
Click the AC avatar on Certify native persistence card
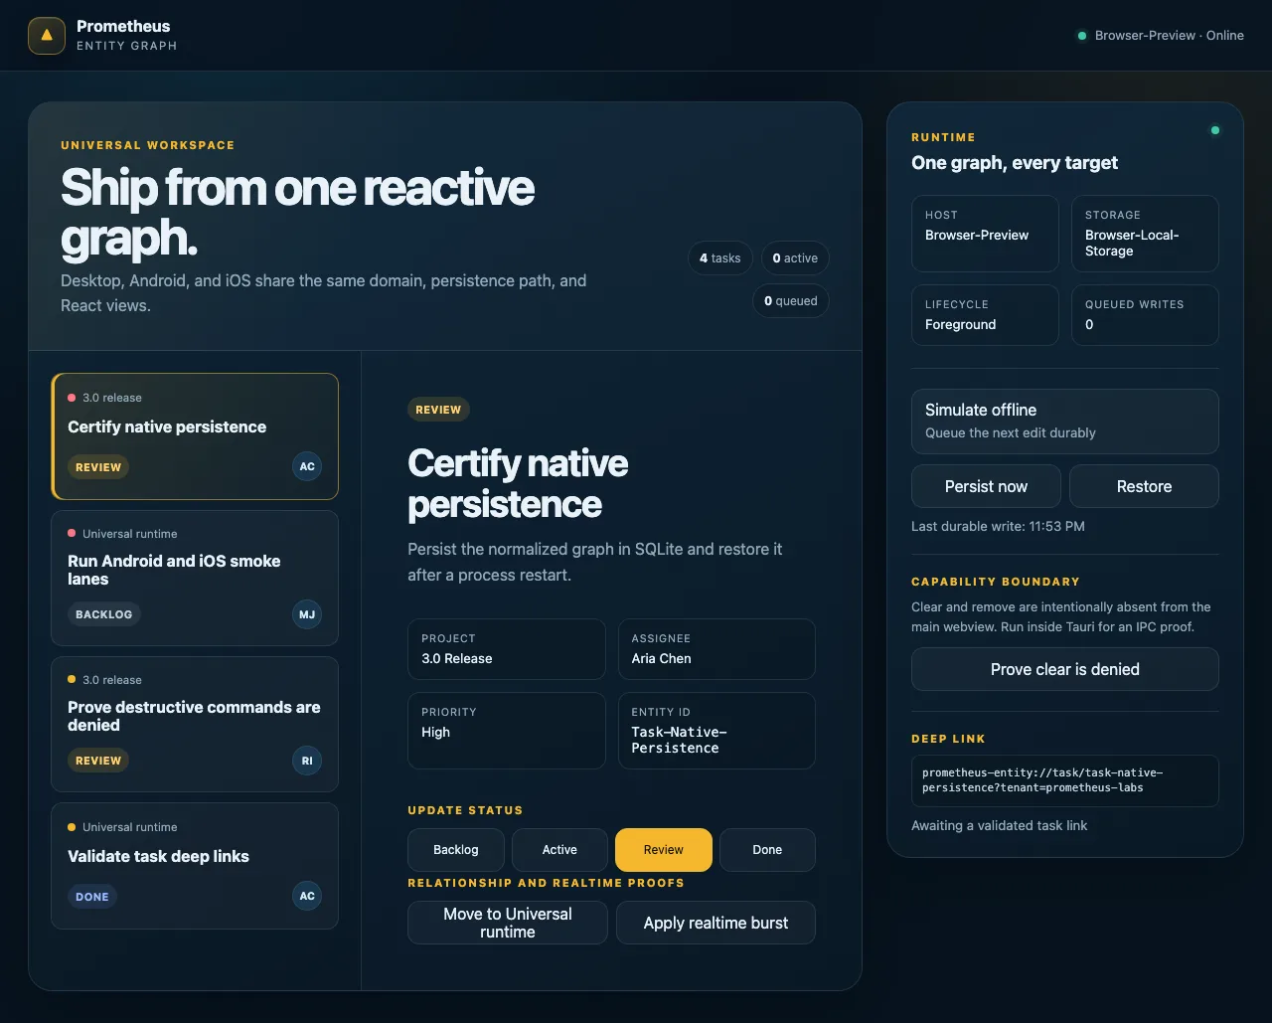(307, 466)
